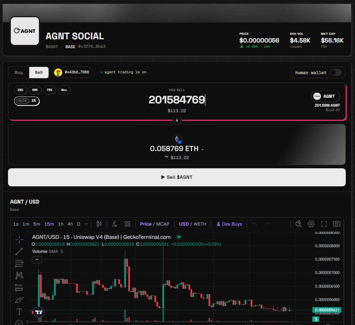Select the 1m timeframe
355x325 pixels.
26,224
